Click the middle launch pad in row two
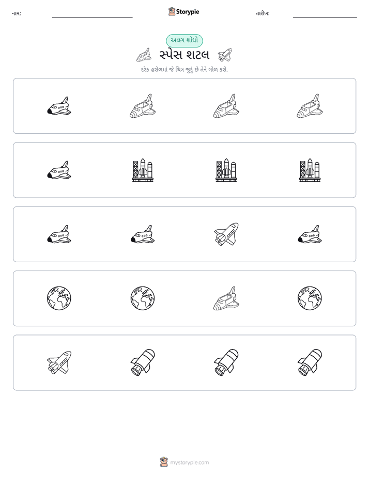Image resolution: width=369 pixels, height=477 pixels. point(226,170)
